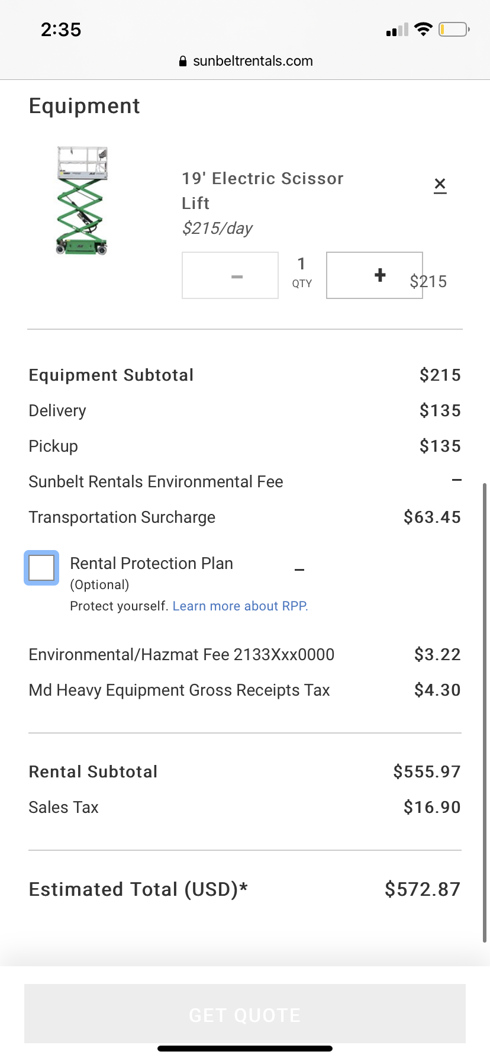Select the 19' Electric Scissor Lift title
Screen dimensions: 490x1061
pos(262,190)
